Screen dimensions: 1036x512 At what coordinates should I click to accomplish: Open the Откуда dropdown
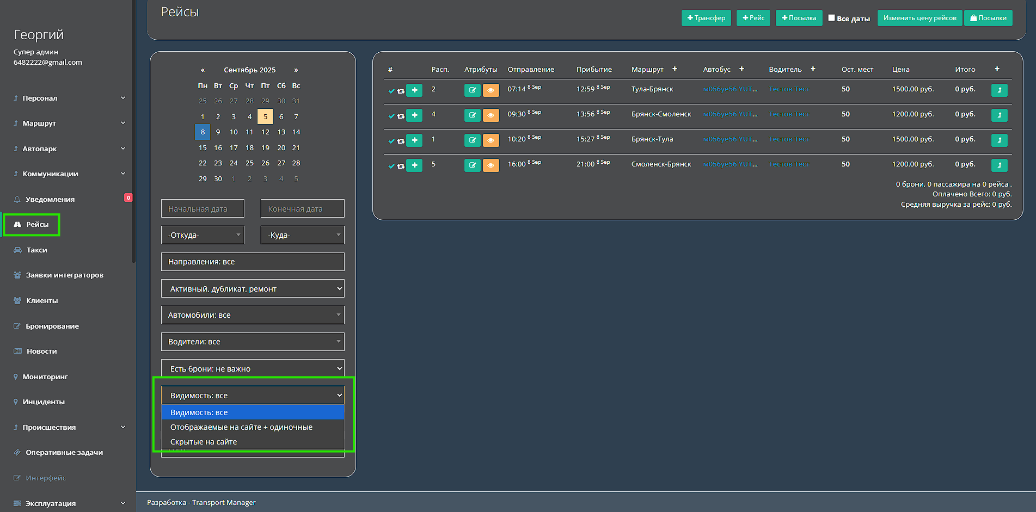pyautogui.click(x=203, y=235)
